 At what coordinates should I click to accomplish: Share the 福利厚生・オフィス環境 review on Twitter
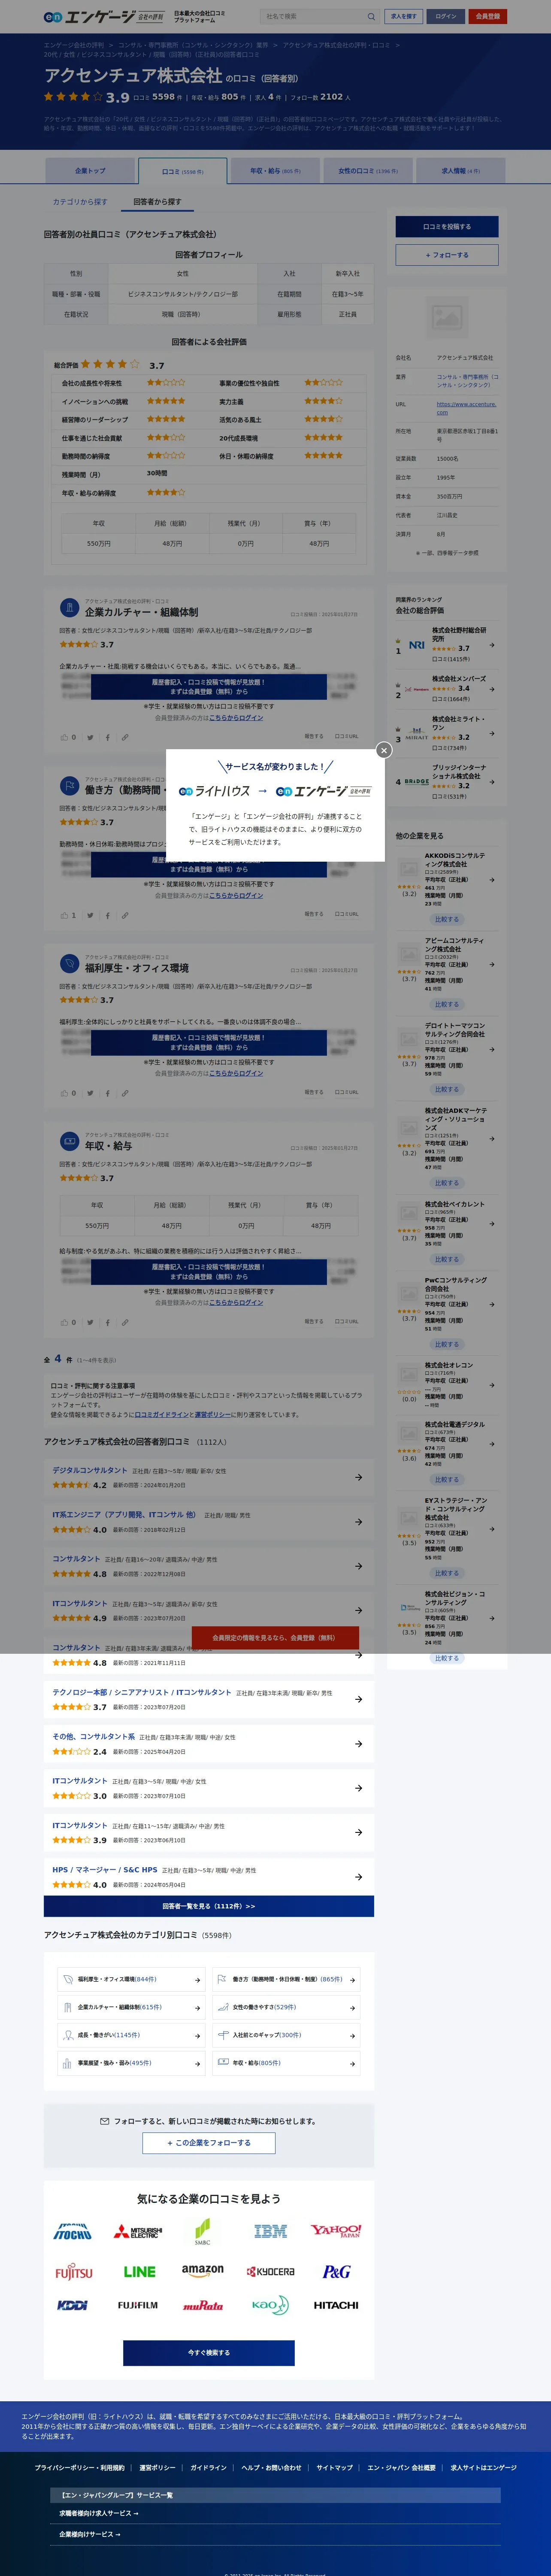pyautogui.click(x=90, y=1093)
